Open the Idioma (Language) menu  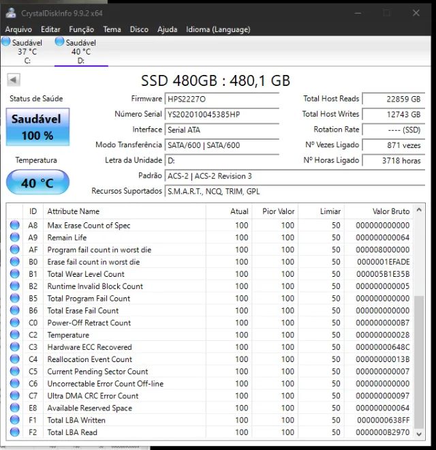[x=218, y=29]
